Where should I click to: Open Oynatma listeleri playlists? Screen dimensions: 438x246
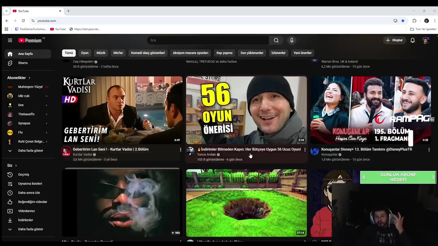click(x=28, y=183)
